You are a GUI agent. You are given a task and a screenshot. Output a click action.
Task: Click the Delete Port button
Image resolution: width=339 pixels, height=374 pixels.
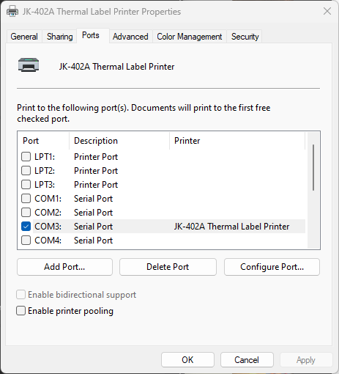168,267
